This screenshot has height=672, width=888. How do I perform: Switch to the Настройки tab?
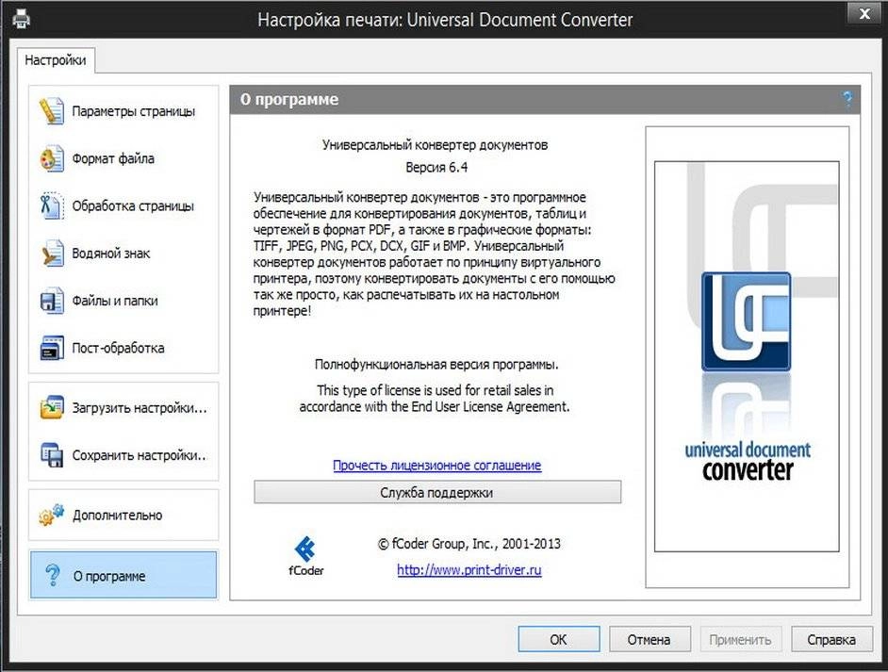pyautogui.click(x=56, y=60)
